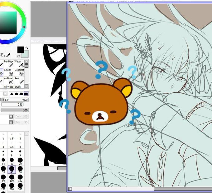
Task: Click the brush size list scroll up arrow
Action: (26, 134)
